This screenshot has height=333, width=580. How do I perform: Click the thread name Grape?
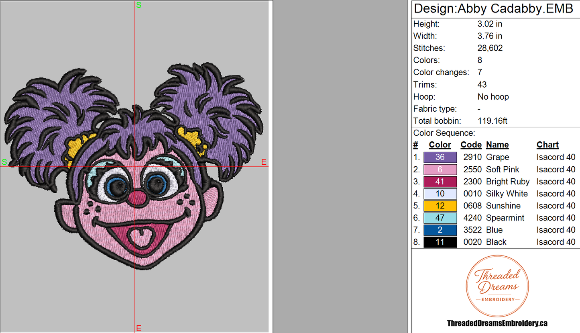coord(497,157)
